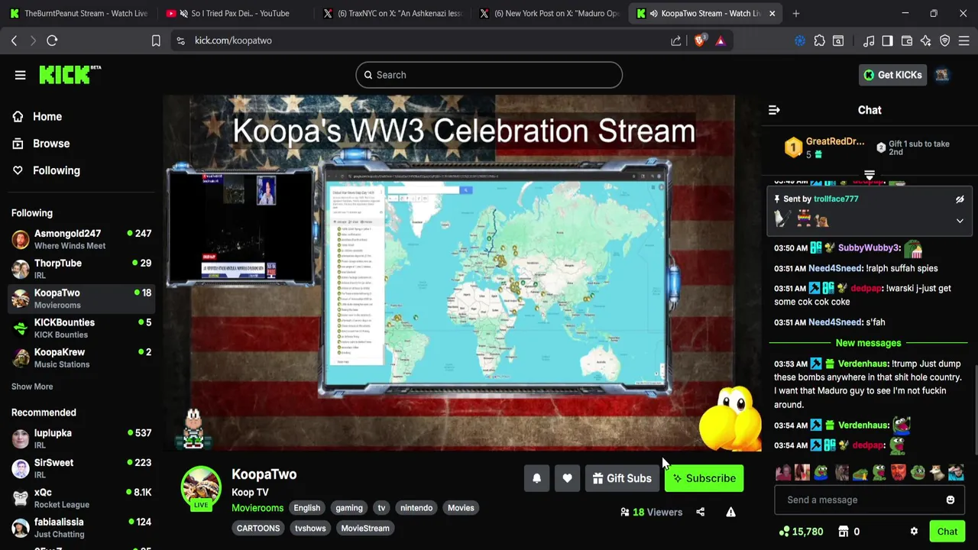The image size is (978, 550).
Task: Select the tvshows tag
Action: (310, 528)
